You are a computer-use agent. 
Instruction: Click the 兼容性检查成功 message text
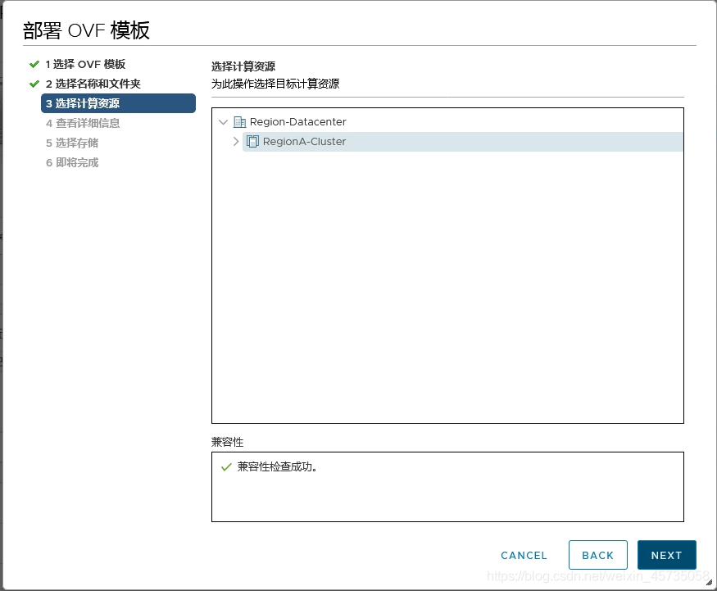[x=277, y=467]
